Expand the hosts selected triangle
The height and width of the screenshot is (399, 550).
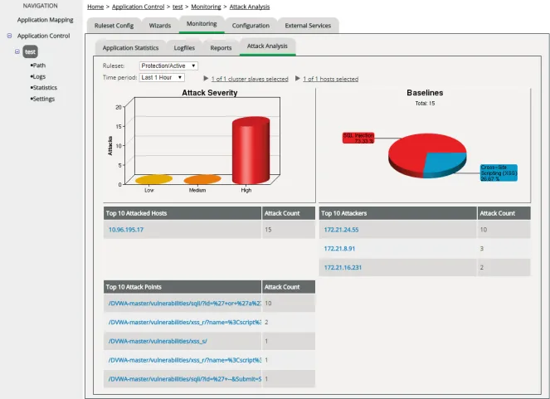click(298, 79)
